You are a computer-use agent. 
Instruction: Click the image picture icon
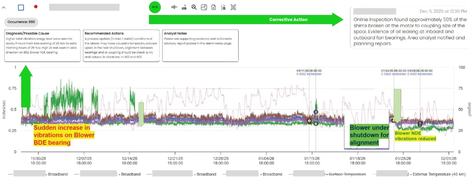click(204, 7)
